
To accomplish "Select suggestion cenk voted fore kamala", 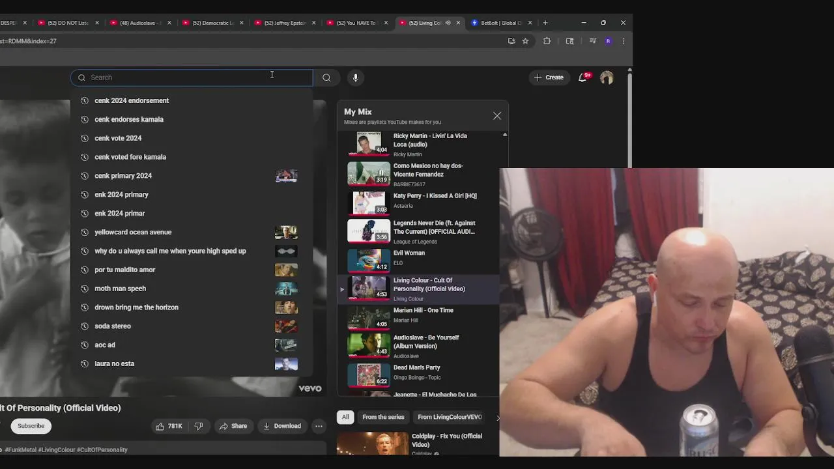I will [x=192, y=157].
